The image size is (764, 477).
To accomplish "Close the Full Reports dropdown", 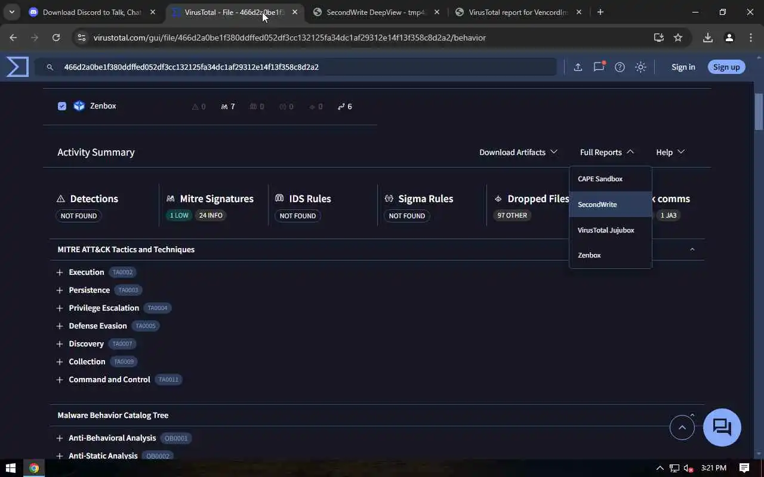I will [607, 152].
